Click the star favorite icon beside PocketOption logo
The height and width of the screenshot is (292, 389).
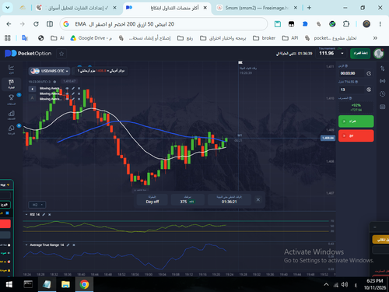click(61, 54)
